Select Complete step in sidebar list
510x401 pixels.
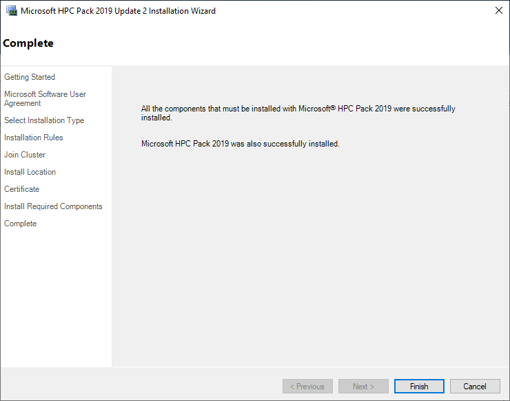point(20,224)
